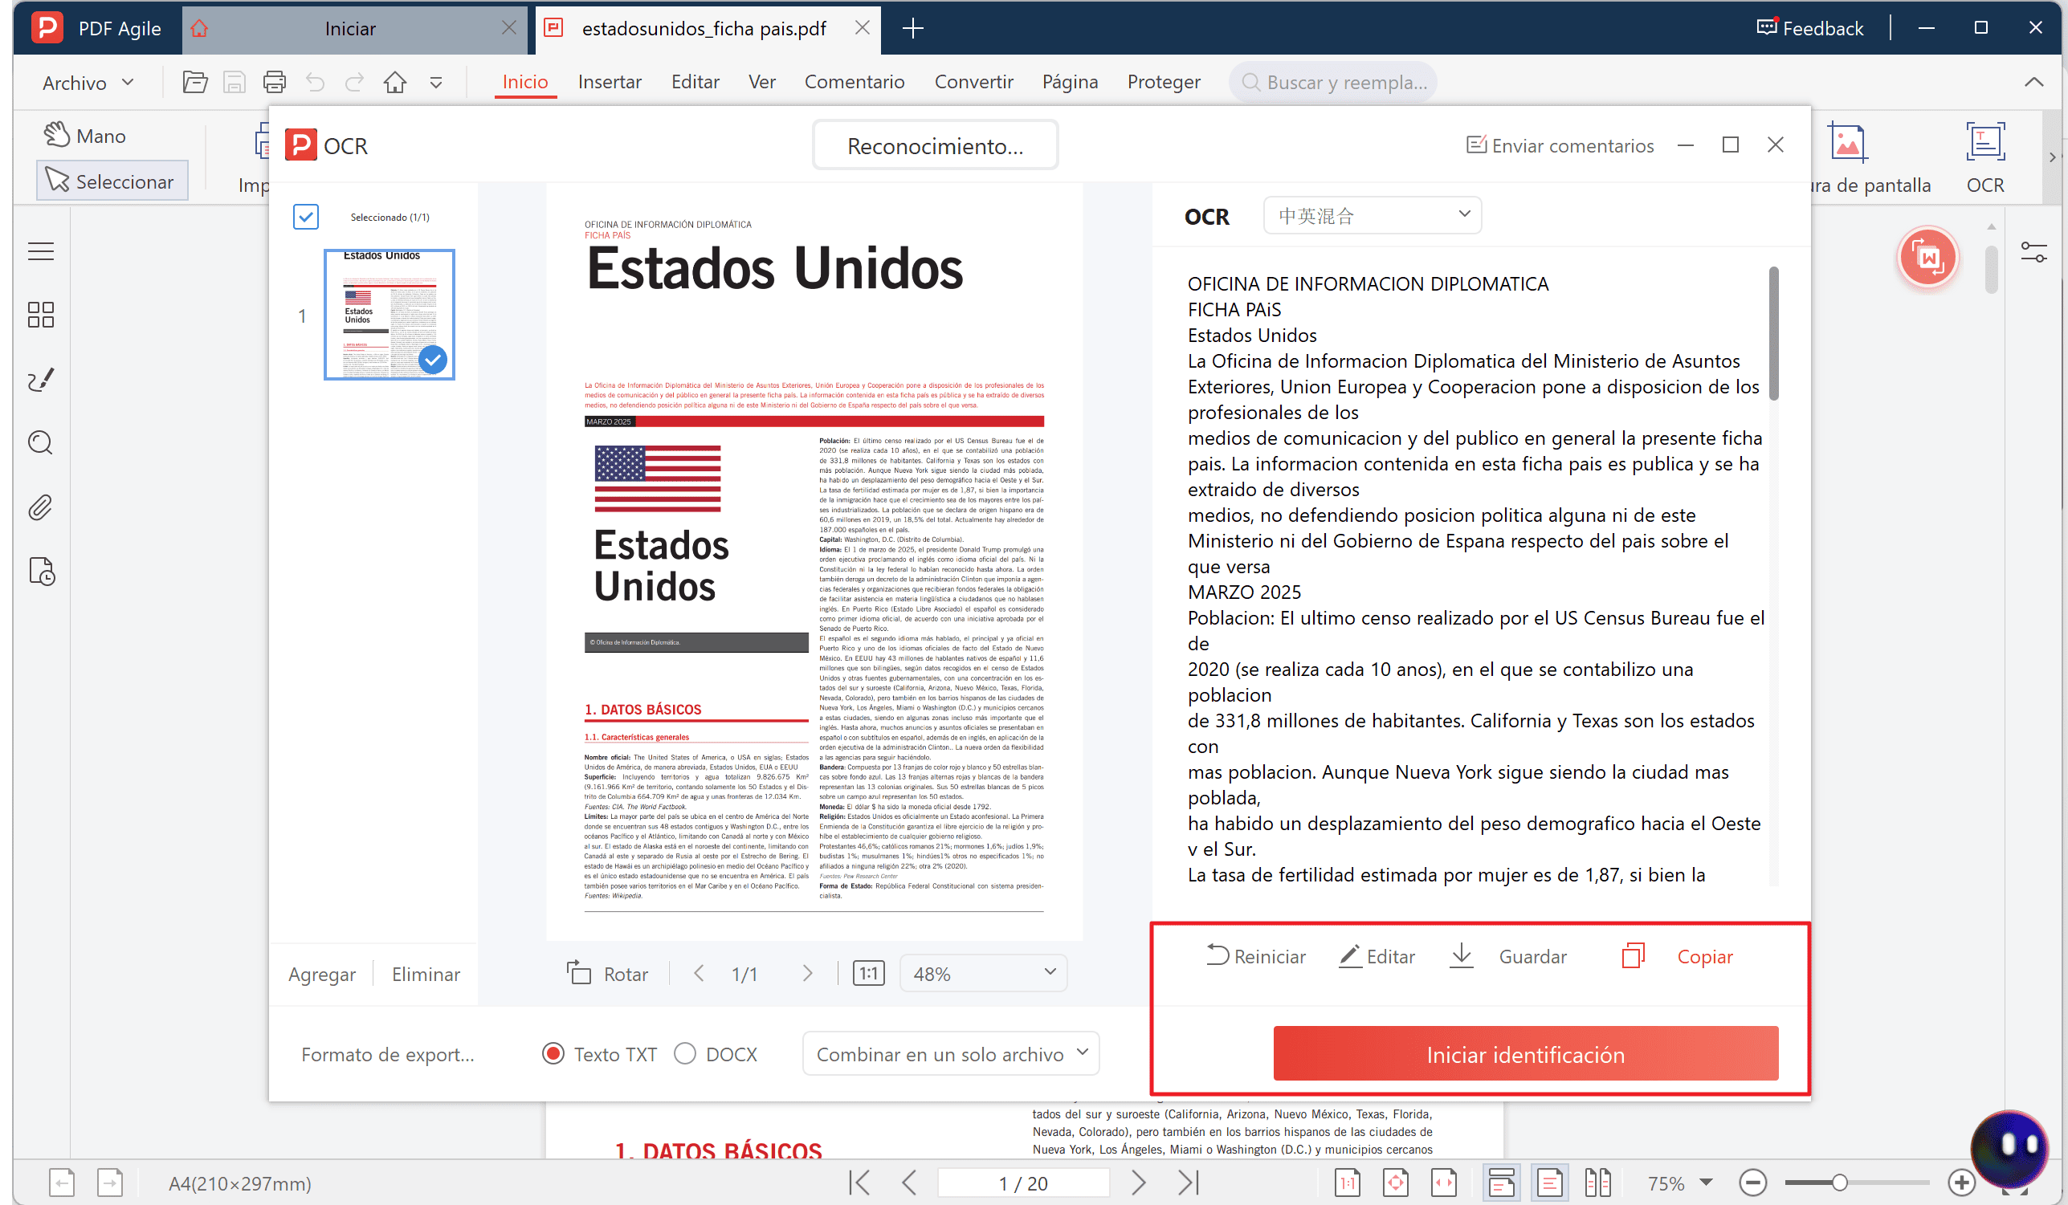Expand Combinar en un solo archivo dropdown
Screen dimensions: 2068x1205
click(950, 1054)
